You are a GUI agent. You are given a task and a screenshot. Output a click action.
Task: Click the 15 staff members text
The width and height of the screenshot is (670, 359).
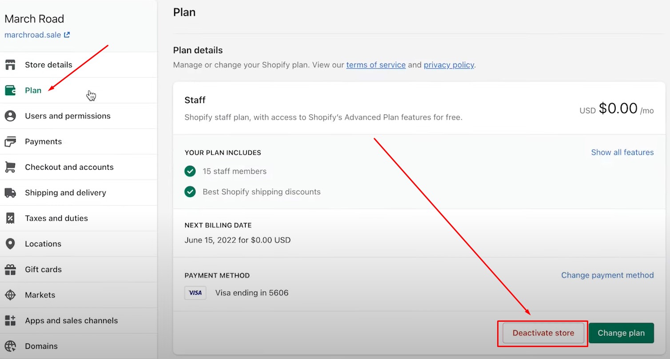235,171
